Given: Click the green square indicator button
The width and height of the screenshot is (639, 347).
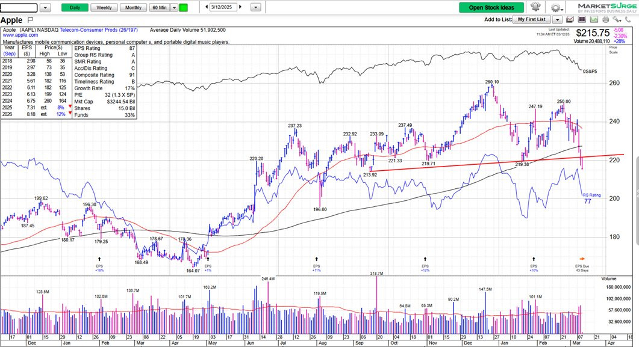Looking at the screenshot, I should pos(183,7).
